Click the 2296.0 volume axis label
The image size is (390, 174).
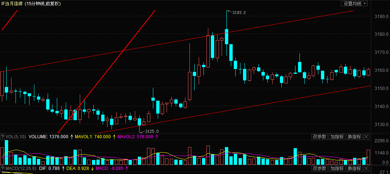381,141
